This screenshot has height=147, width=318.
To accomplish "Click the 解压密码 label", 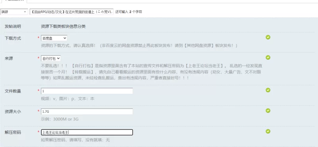I will 13,132.
